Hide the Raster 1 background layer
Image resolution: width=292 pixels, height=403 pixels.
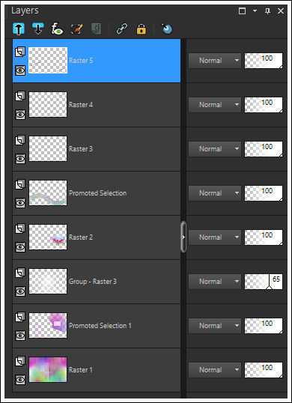[20, 380]
